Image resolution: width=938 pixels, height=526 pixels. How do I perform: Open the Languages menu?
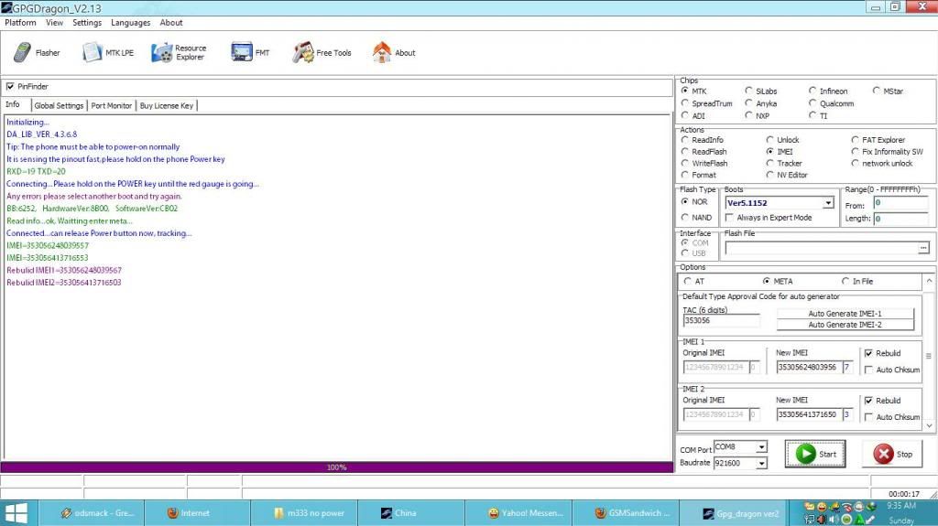pyautogui.click(x=130, y=23)
